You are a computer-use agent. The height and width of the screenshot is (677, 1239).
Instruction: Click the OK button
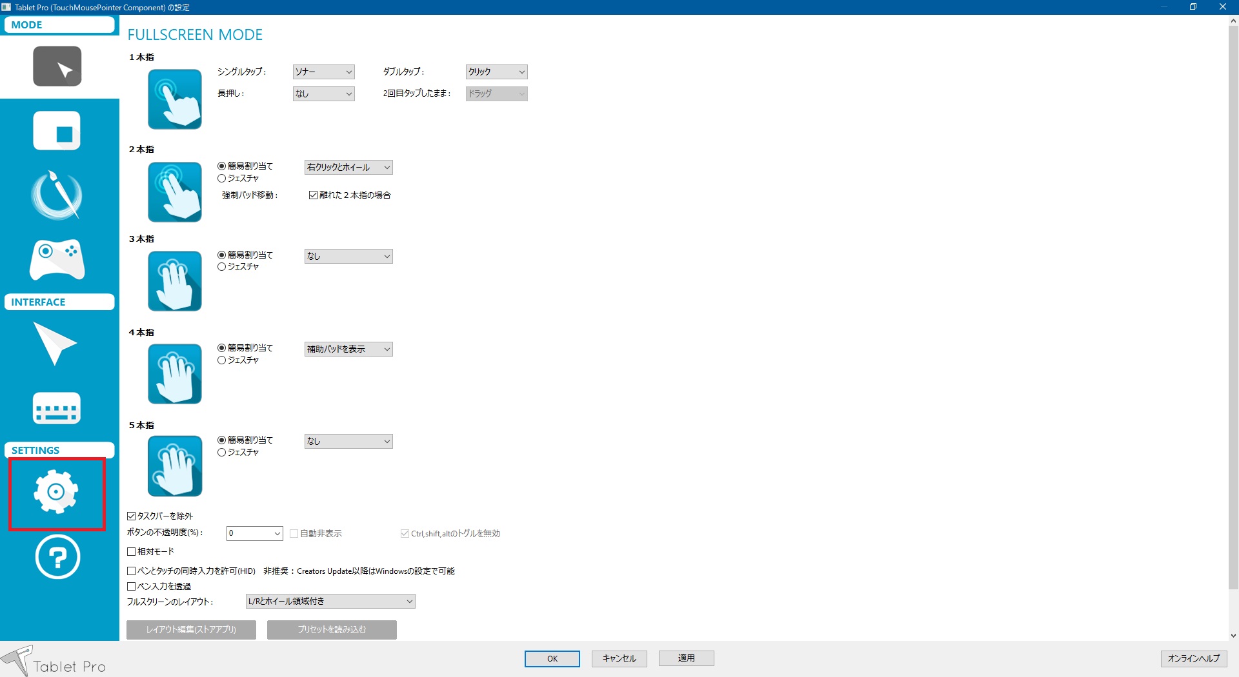click(552, 658)
